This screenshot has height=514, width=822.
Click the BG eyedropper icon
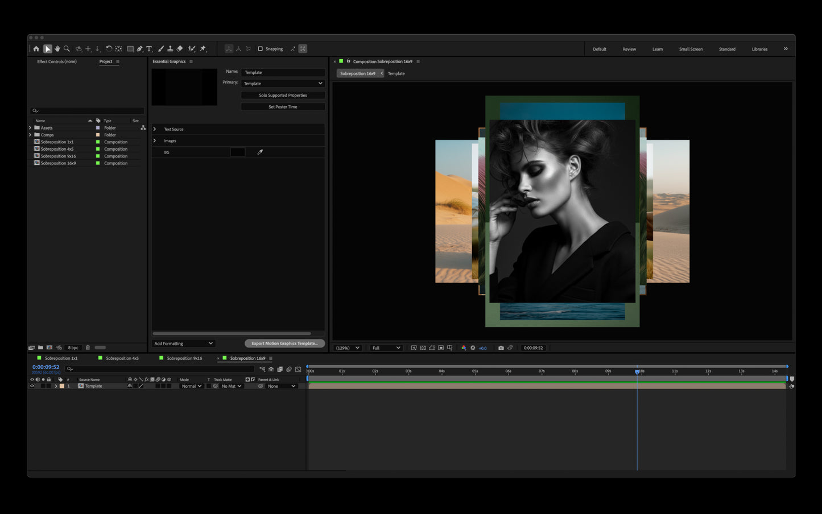pos(260,152)
